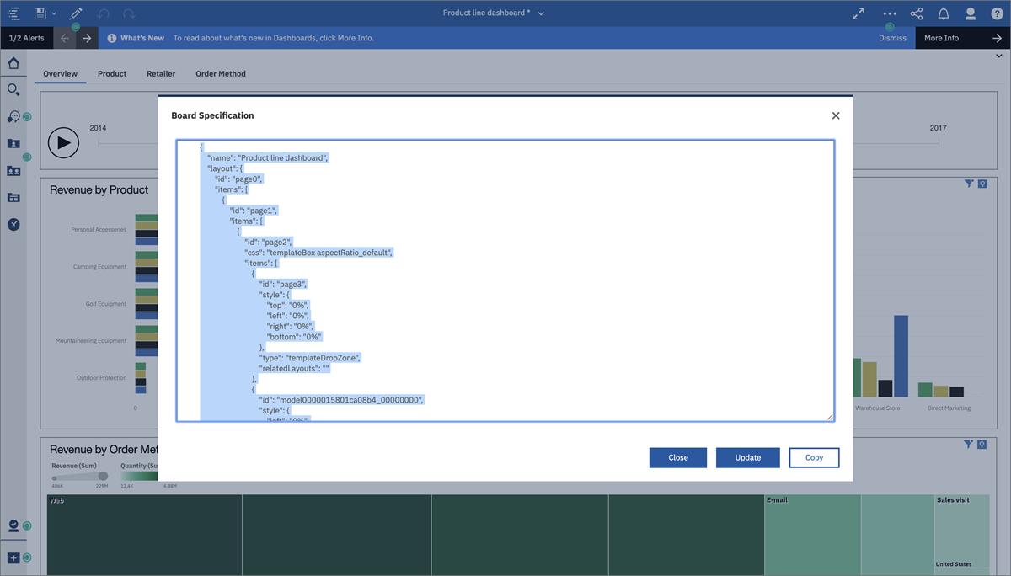The image size is (1011, 576).
Task: Open the Product line dashboard title dropdown
Action: pyautogui.click(x=542, y=13)
